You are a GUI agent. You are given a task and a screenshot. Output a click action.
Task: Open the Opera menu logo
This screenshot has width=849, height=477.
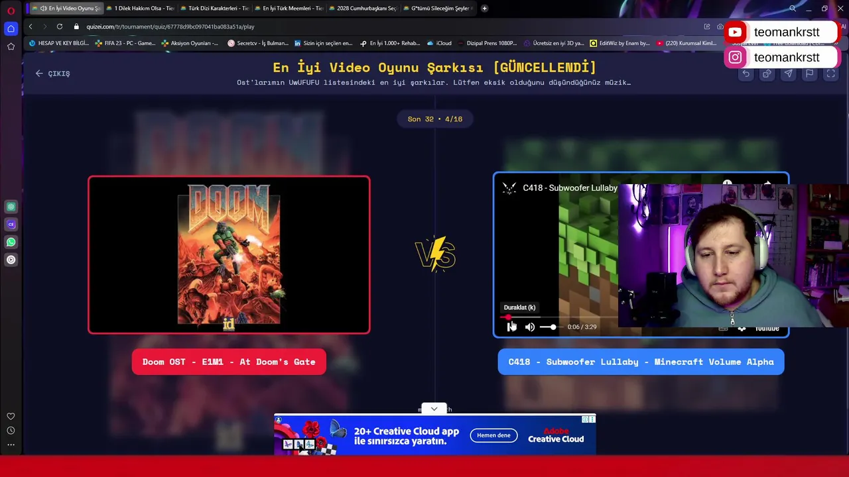[11, 11]
